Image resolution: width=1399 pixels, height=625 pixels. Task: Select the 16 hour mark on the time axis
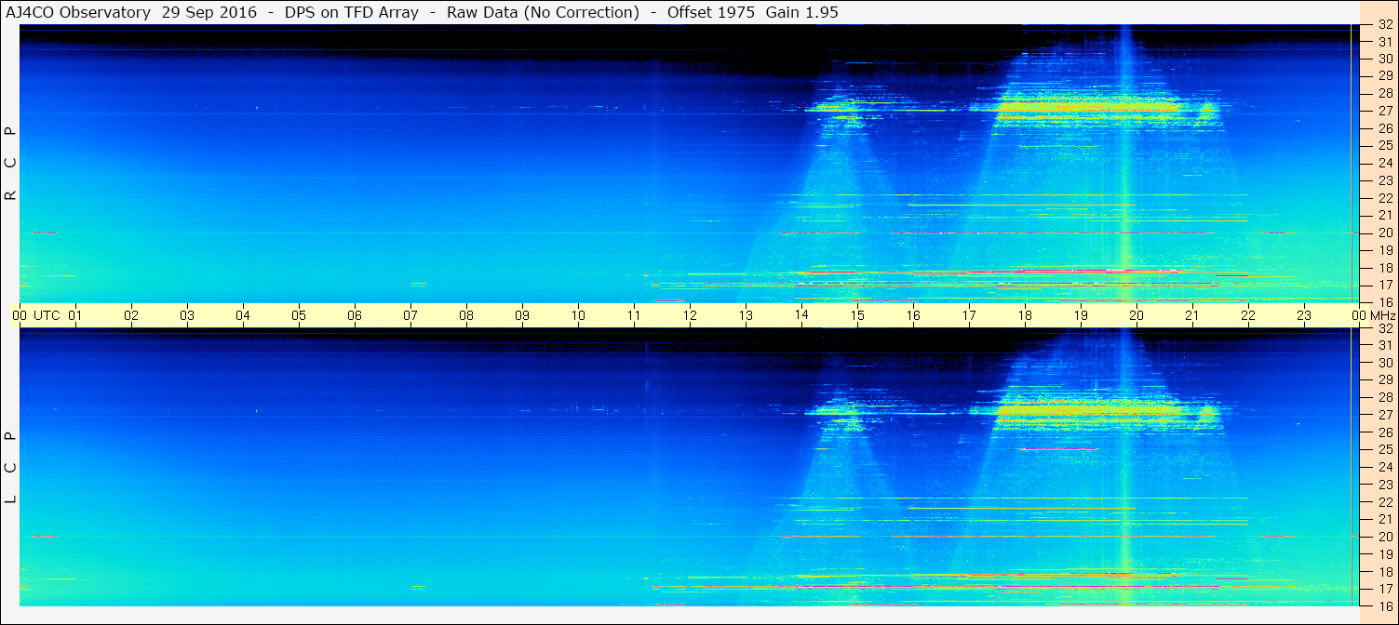click(913, 315)
